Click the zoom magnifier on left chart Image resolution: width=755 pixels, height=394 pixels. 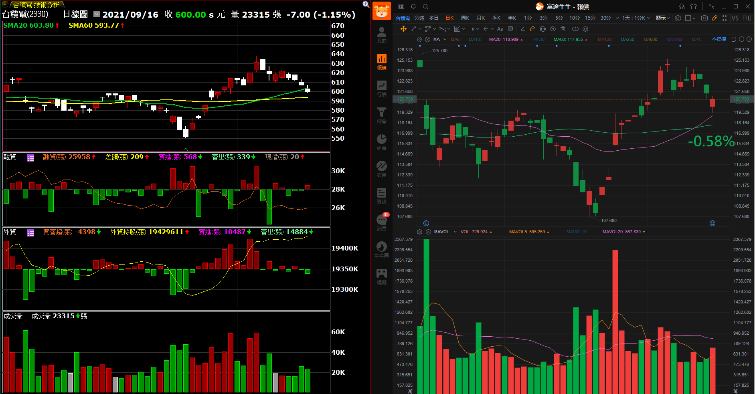366,4
